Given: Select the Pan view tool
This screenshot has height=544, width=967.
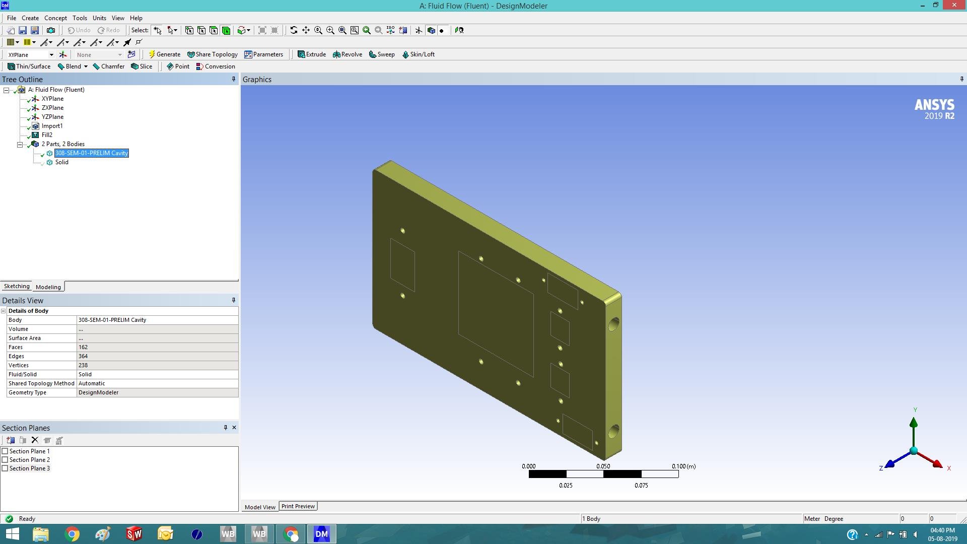Looking at the screenshot, I should pyautogui.click(x=306, y=30).
